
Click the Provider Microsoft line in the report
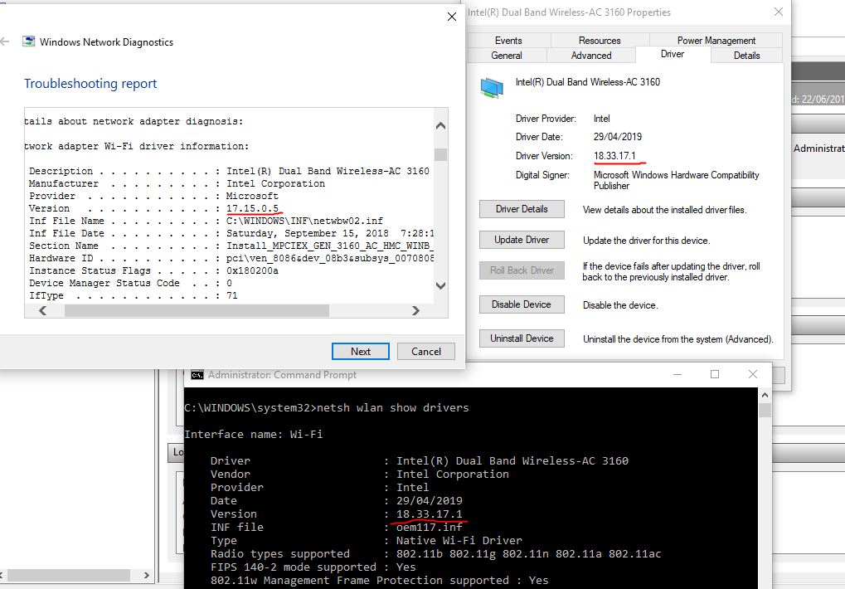[x=153, y=196]
